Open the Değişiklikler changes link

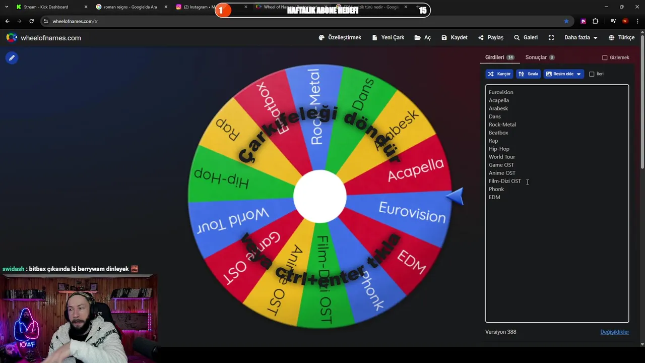614,332
